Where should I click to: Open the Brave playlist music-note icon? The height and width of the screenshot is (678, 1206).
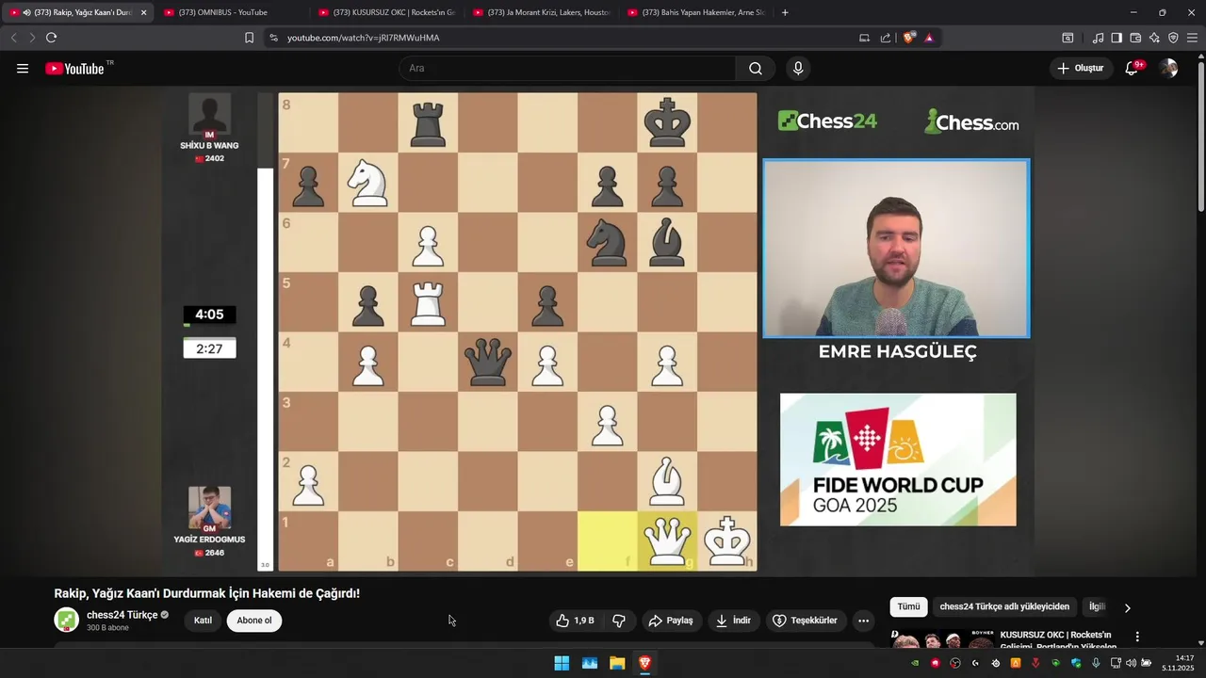[x=1098, y=38]
